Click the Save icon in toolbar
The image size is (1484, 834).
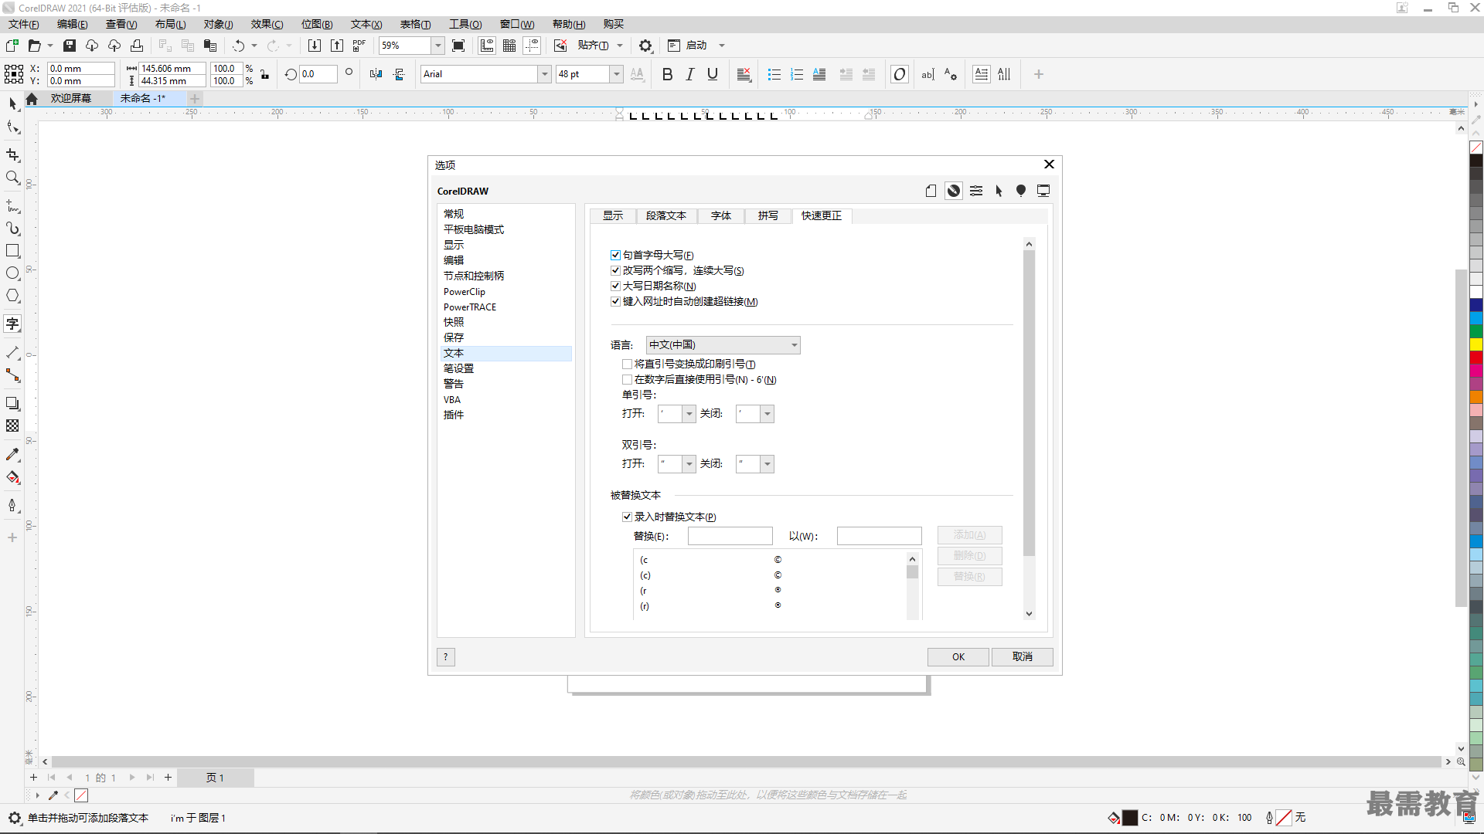click(70, 46)
